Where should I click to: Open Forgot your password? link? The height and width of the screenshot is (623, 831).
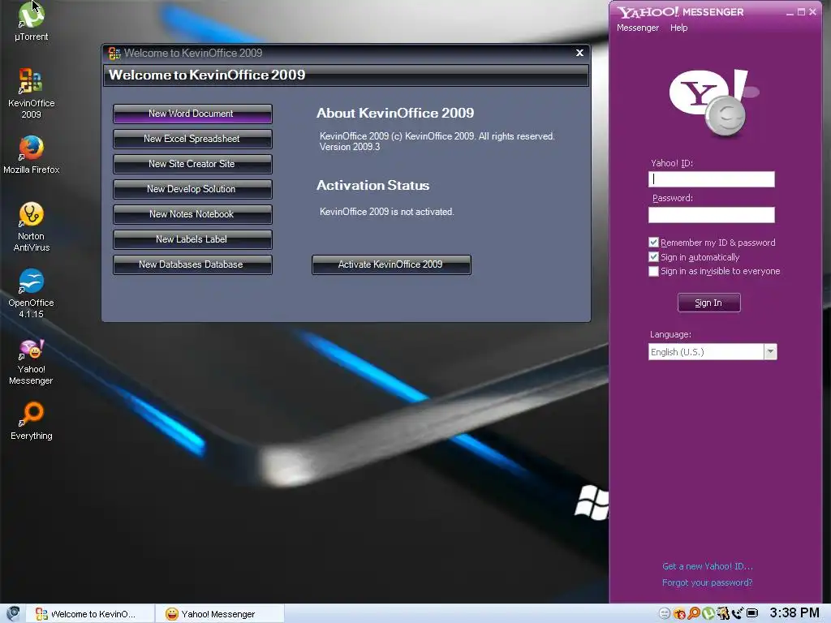(x=708, y=582)
